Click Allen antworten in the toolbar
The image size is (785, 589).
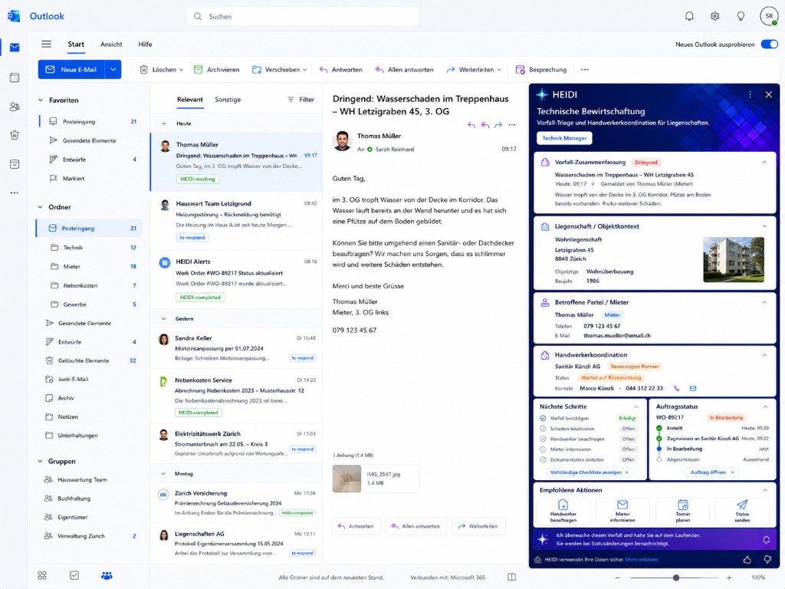tap(404, 70)
